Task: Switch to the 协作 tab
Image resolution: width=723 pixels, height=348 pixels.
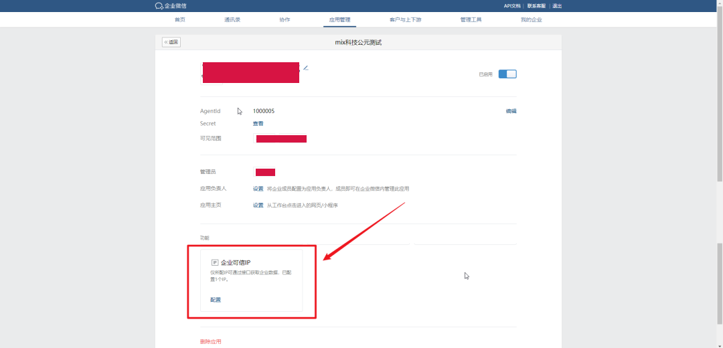Action: [285, 20]
